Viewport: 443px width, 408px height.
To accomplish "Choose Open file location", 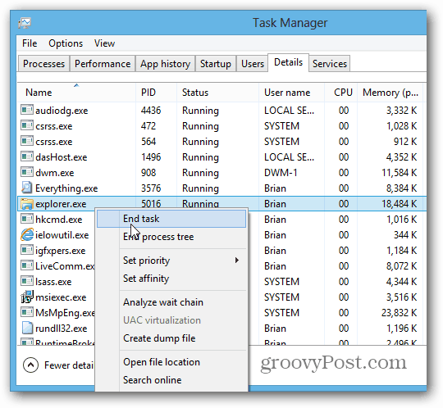I will click(171, 362).
